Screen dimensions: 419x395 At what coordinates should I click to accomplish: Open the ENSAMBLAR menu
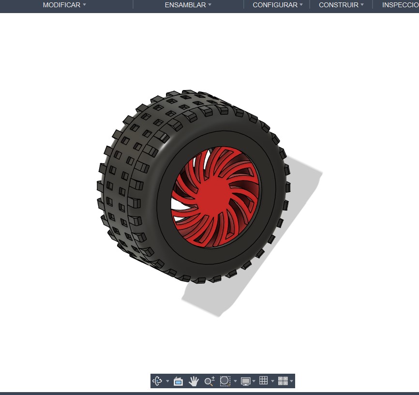click(x=188, y=5)
